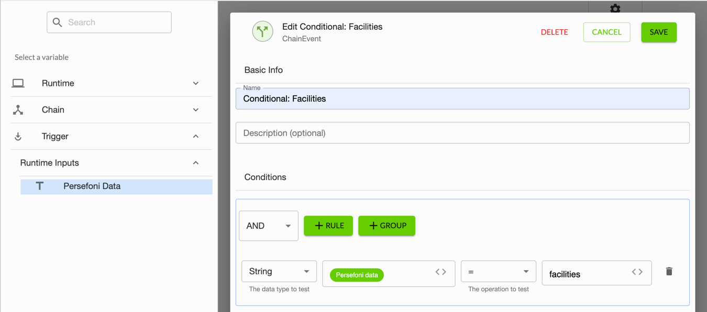Toggle code view for facilities value field
Viewport: 707px width, 312px height.
coord(637,272)
